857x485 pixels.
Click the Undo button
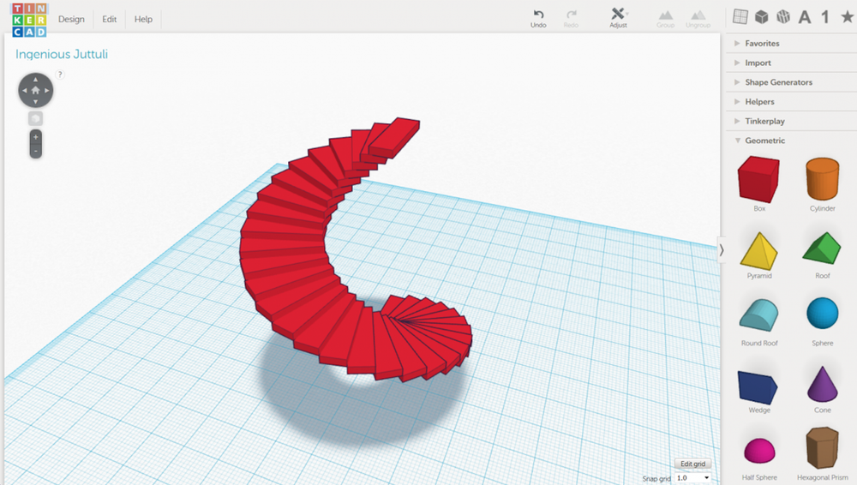[538, 18]
